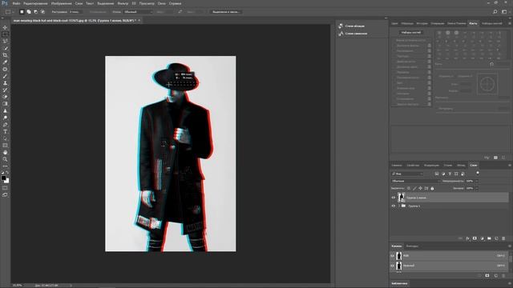This screenshot has width=513, height=288.
Task: Click Delete Channel trash icon
Action: click(x=503, y=276)
